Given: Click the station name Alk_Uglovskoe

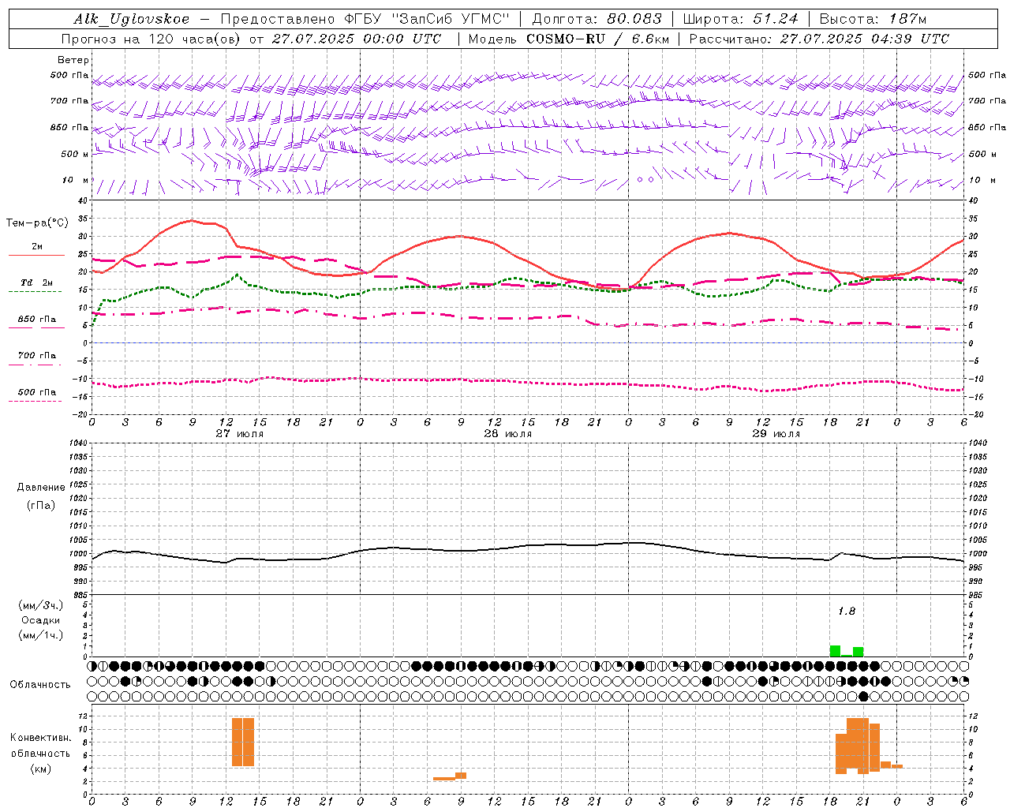Looking at the screenshot, I should coord(132,19).
